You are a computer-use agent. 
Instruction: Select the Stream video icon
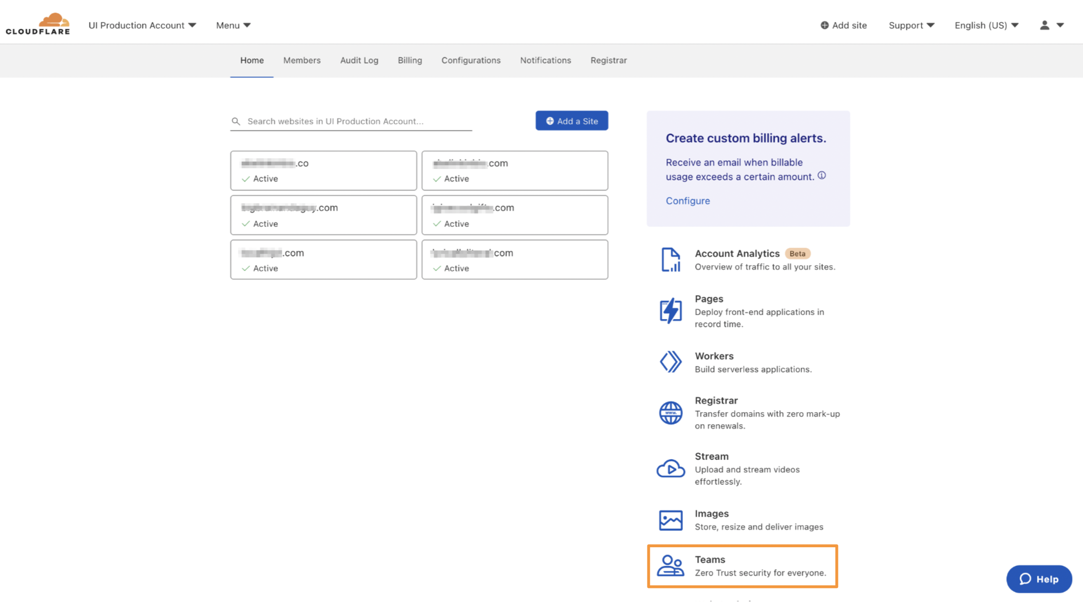click(x=671, y=468)
